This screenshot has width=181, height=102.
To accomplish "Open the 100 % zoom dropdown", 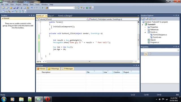I will 44,62.
